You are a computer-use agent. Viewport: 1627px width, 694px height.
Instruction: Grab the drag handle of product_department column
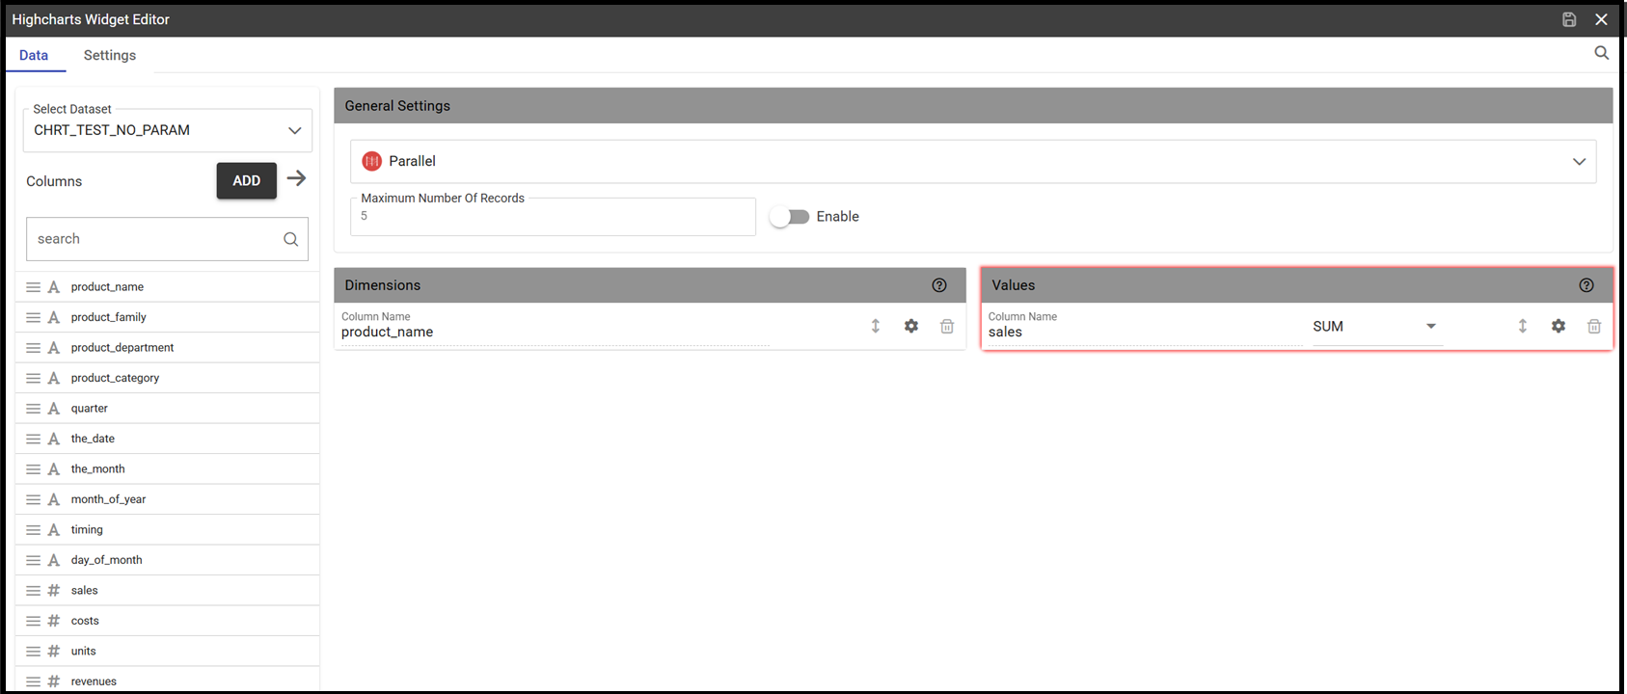(33, 348)
